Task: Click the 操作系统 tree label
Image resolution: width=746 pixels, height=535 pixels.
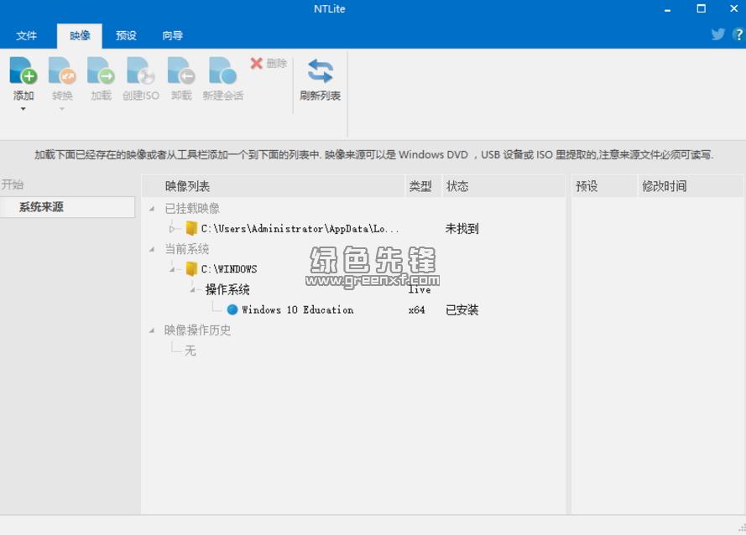Action: (227, 289)
